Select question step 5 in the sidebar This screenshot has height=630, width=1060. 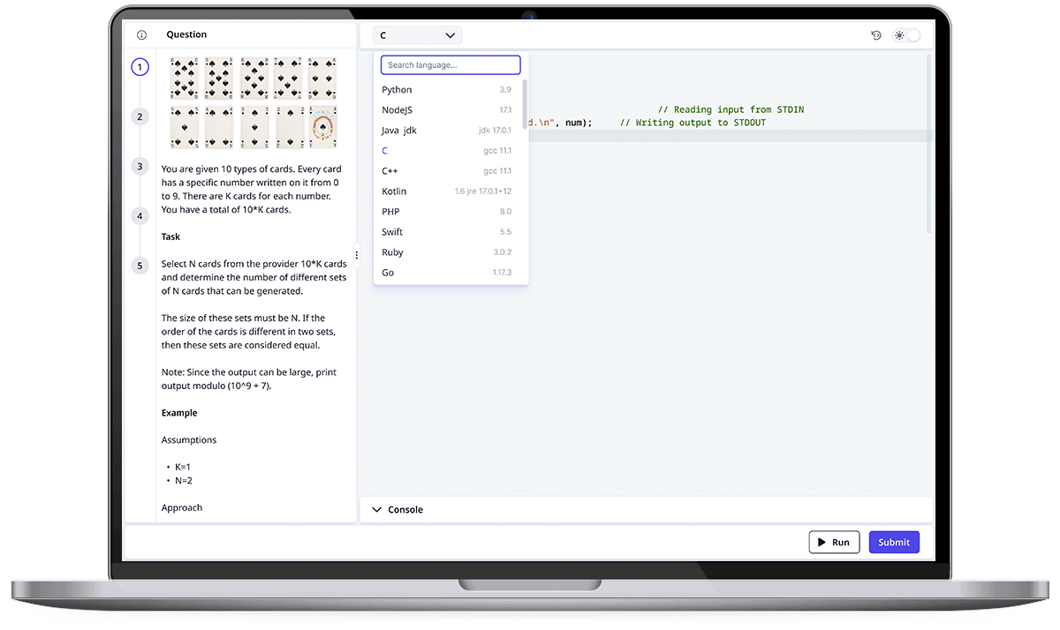point(140,265)
